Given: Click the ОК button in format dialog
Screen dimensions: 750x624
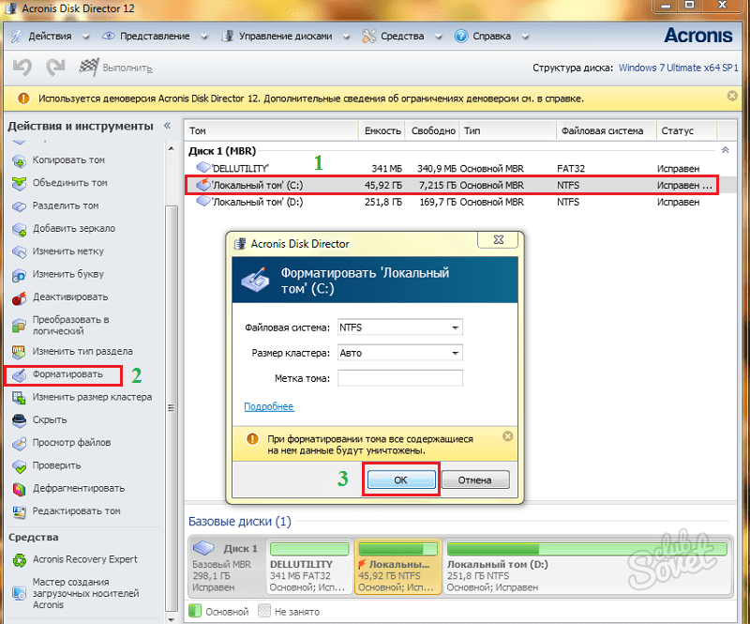Looking at the screenshot, I should [x=401, y=479].
